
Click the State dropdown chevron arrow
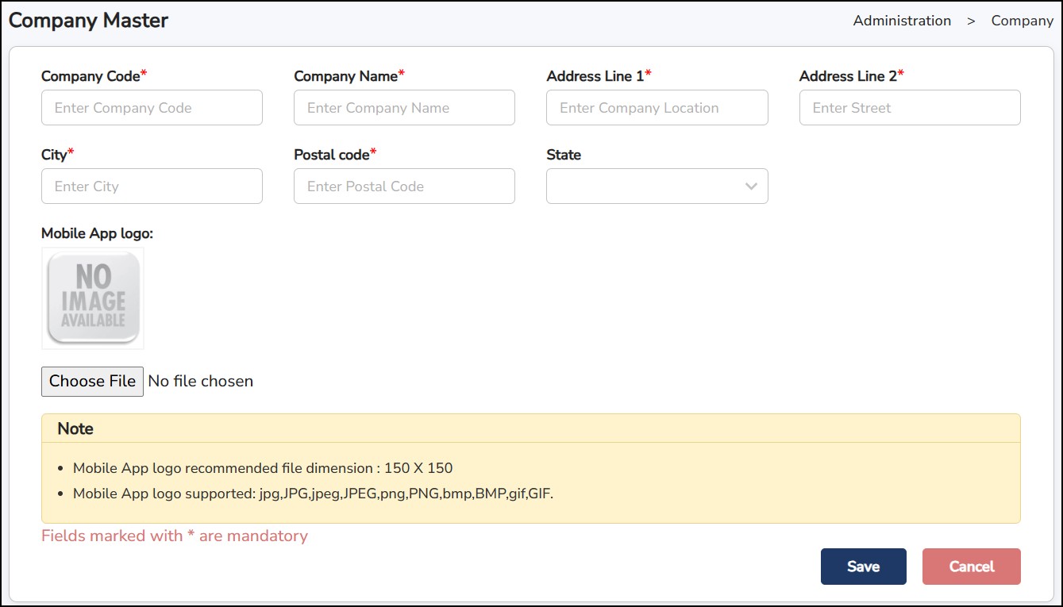click(x=750, y=186)
